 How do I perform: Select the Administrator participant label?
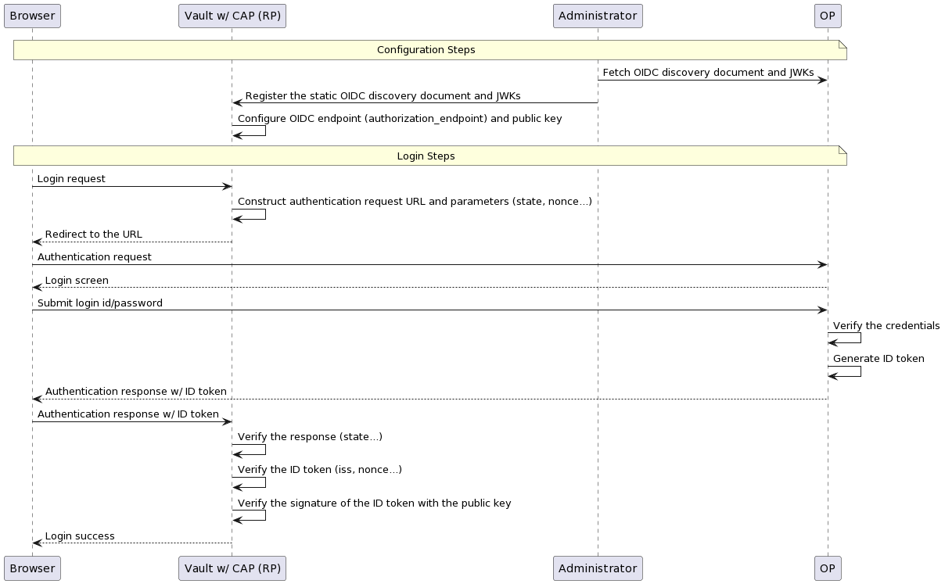[598, 15]
